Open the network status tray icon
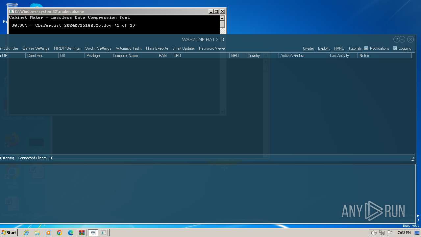The height and width of the screenshot is (237, 421). tap(382, 233)
